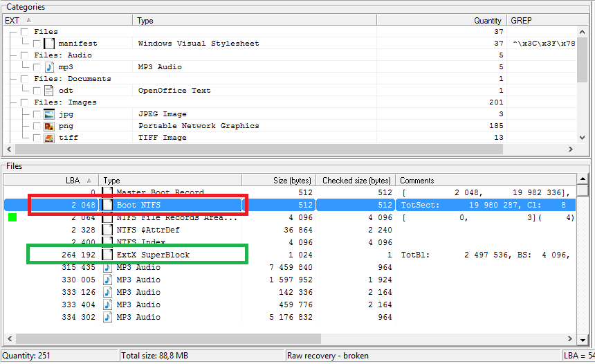Click the manifest file type icon
This screenshot has width=595, height=364.
pos(49,44)
